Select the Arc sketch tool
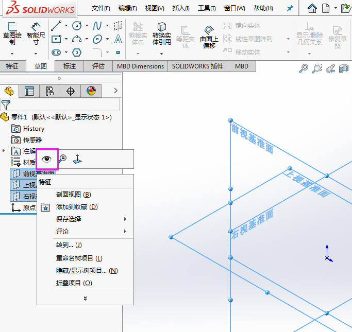The height and width of the screenshot is (332, 352). [77, 39]
